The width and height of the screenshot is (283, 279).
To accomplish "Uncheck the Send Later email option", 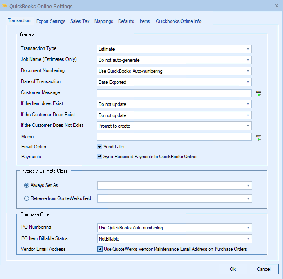I will pos(99,147).
